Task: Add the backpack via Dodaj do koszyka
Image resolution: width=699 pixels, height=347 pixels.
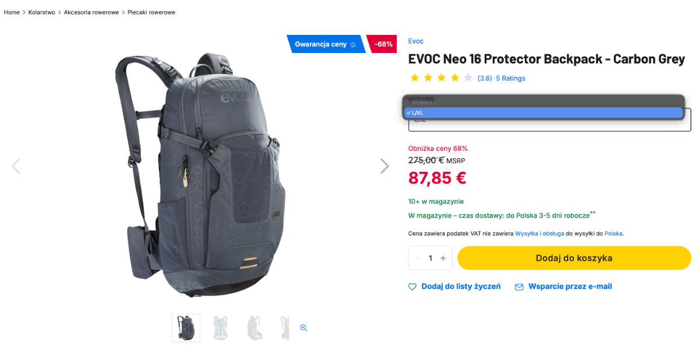Action: (574, 258)
